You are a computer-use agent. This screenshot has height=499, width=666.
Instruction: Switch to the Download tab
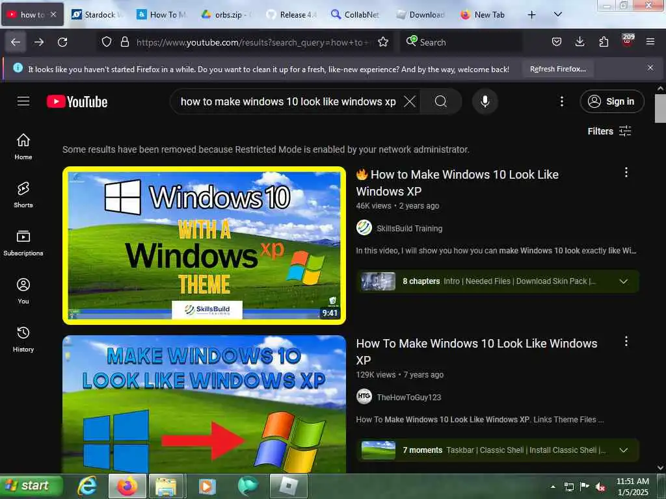[421, 15]
